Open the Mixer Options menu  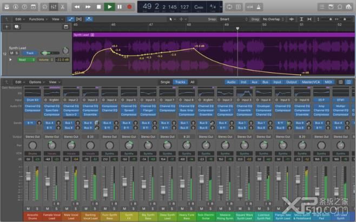(37, 82)
